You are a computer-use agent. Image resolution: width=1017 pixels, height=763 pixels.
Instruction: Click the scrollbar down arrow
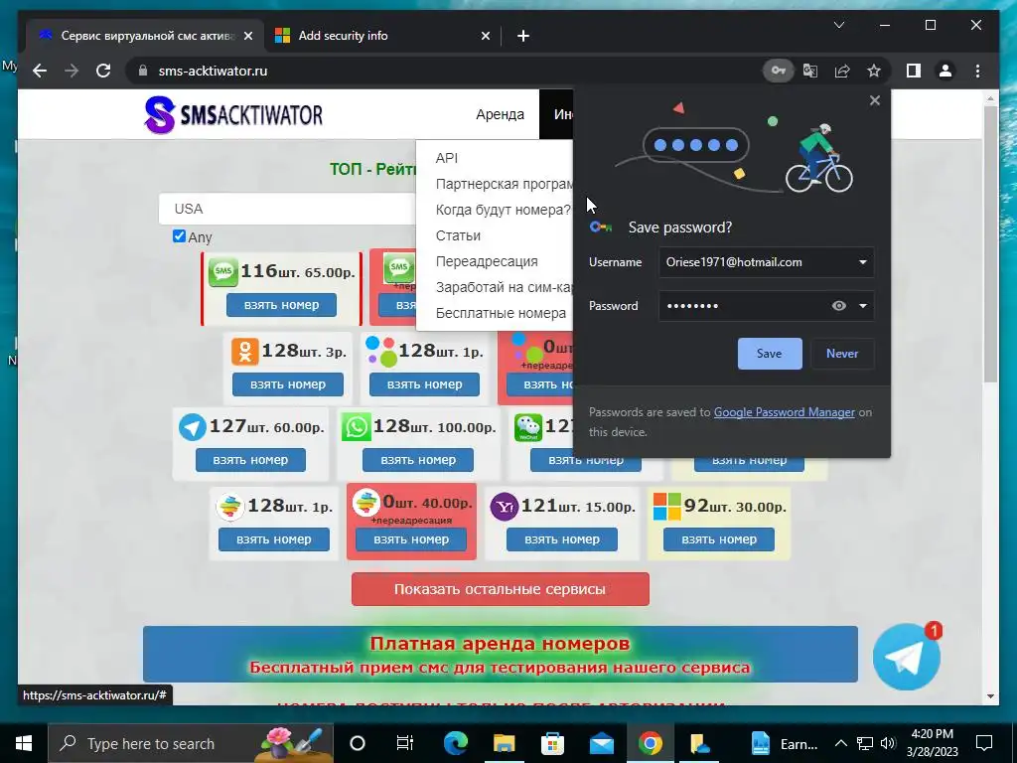(990, 696)
